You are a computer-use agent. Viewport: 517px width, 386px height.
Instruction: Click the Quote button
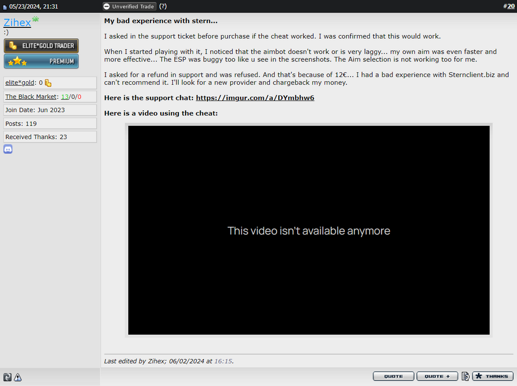point(393,376)
